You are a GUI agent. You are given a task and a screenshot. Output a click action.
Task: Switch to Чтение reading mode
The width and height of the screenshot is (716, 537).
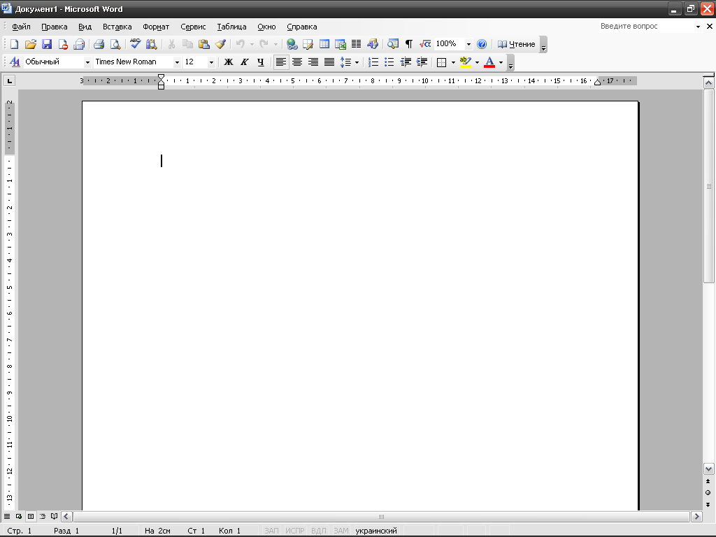click(x=516, y=44)
